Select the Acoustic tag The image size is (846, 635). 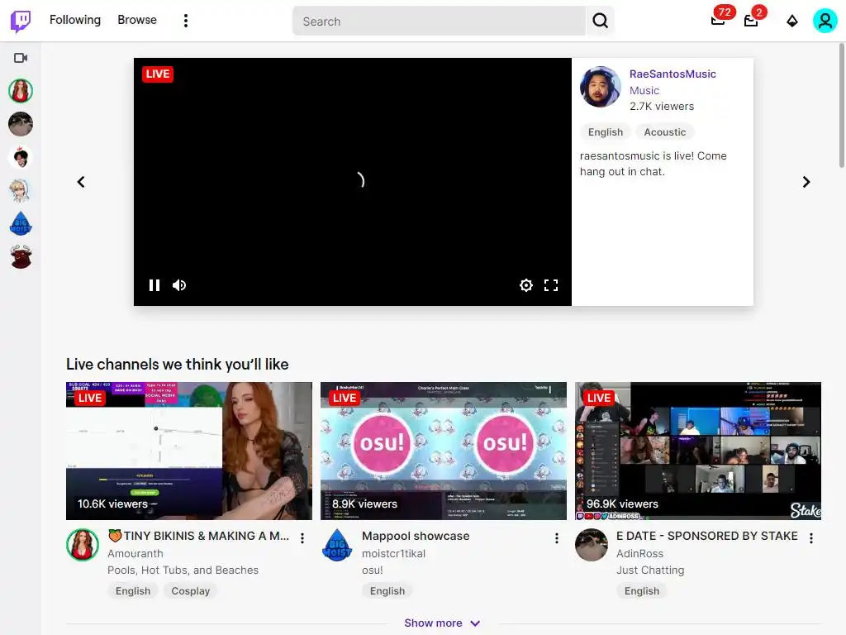point(665,132)
